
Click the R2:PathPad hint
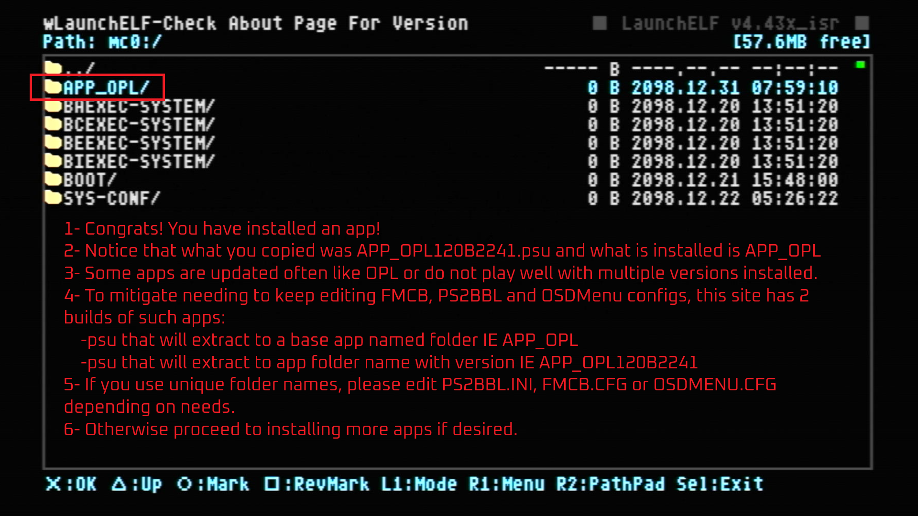coord(611,484)
